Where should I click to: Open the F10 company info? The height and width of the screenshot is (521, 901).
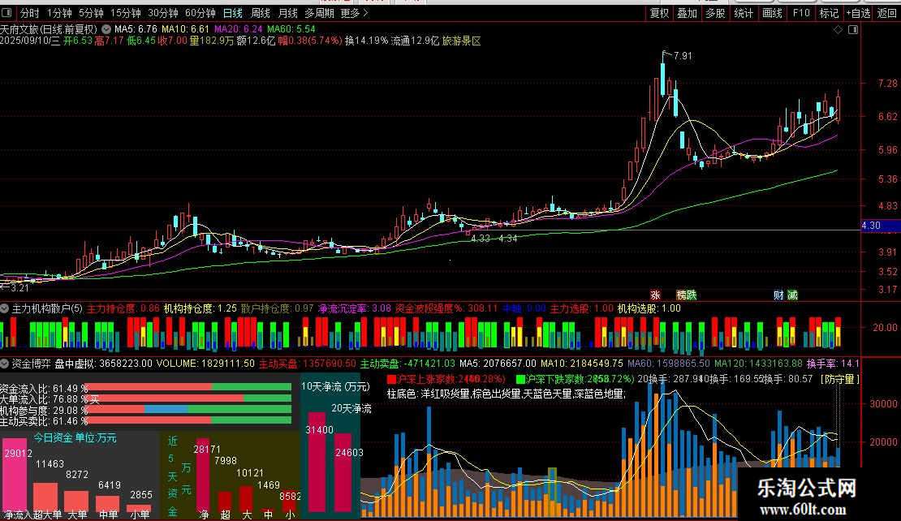(x=801, y=13)
